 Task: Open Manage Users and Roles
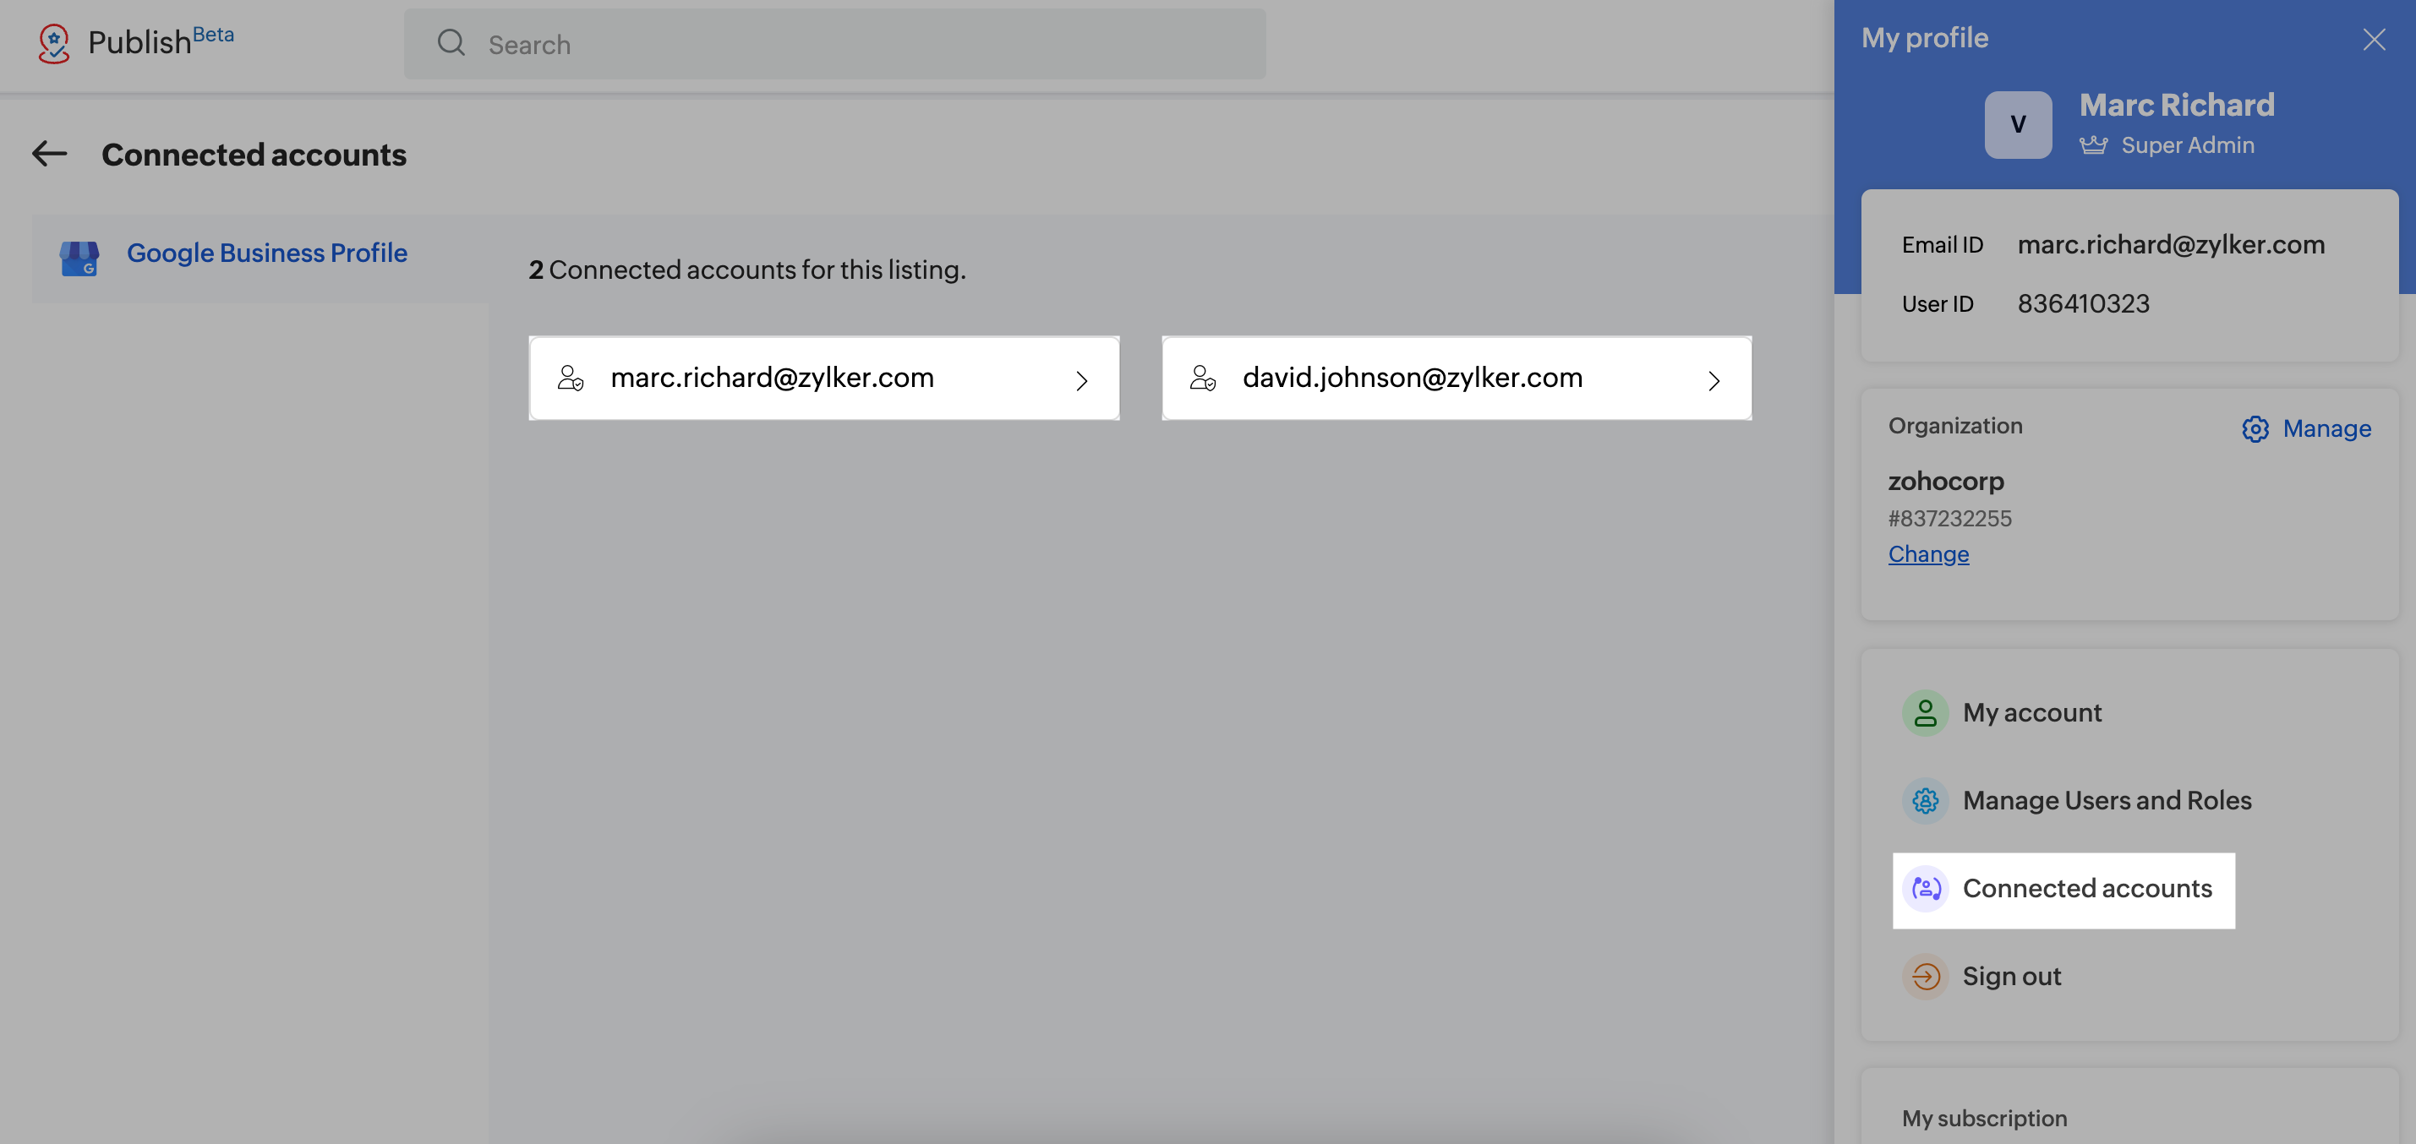point(2106,801)
